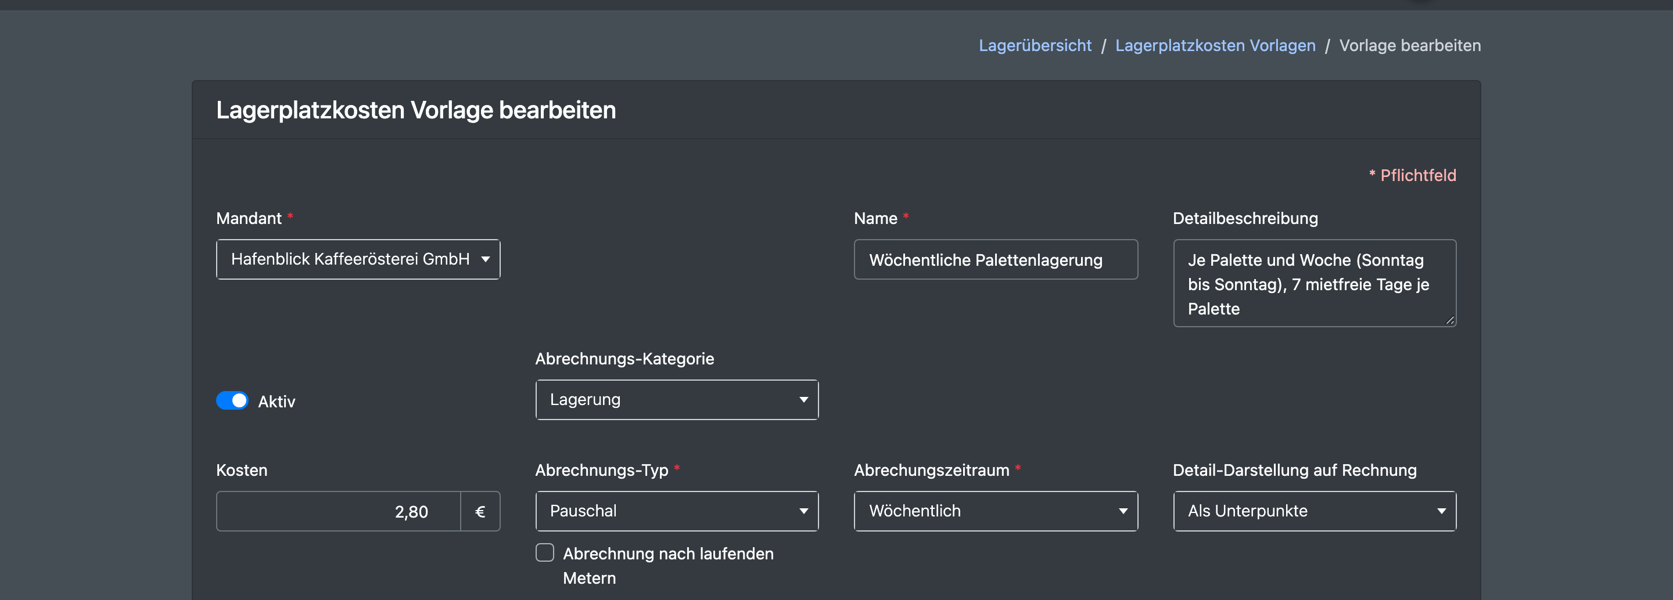Screen dimensions: 1673x600
Task: Click the resize handle of Detailbeschreibung
Action: (x=1449, y=320)
